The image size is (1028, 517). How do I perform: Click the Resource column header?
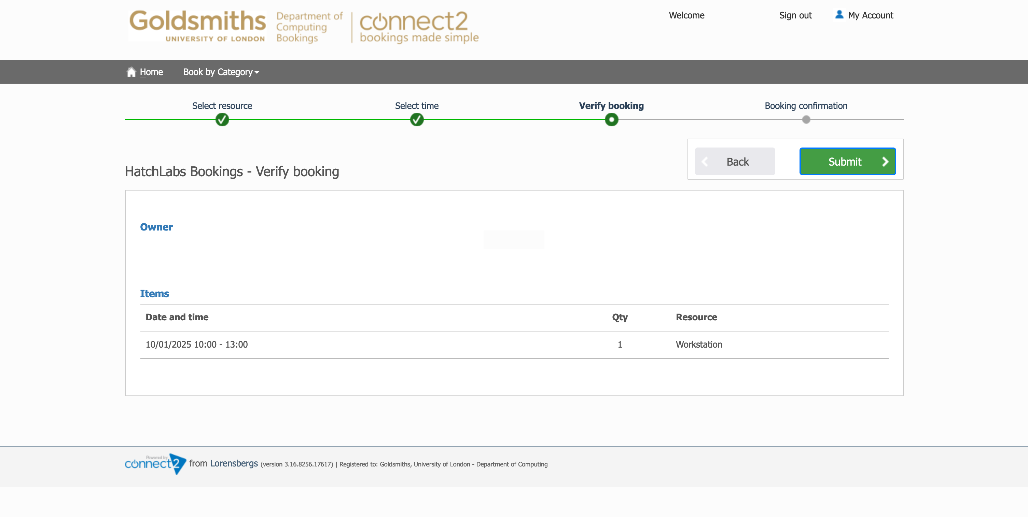[x=696, y=317]
